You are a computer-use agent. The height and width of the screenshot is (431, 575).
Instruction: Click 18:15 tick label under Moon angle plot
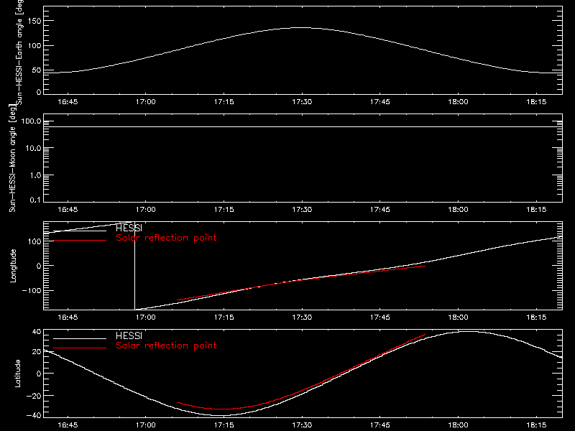point(536,210)
